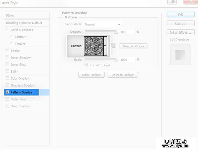Screen dimensions: 198x151
Task: Click the OK button
Action: pyautogui.click(x=180, y=15)
